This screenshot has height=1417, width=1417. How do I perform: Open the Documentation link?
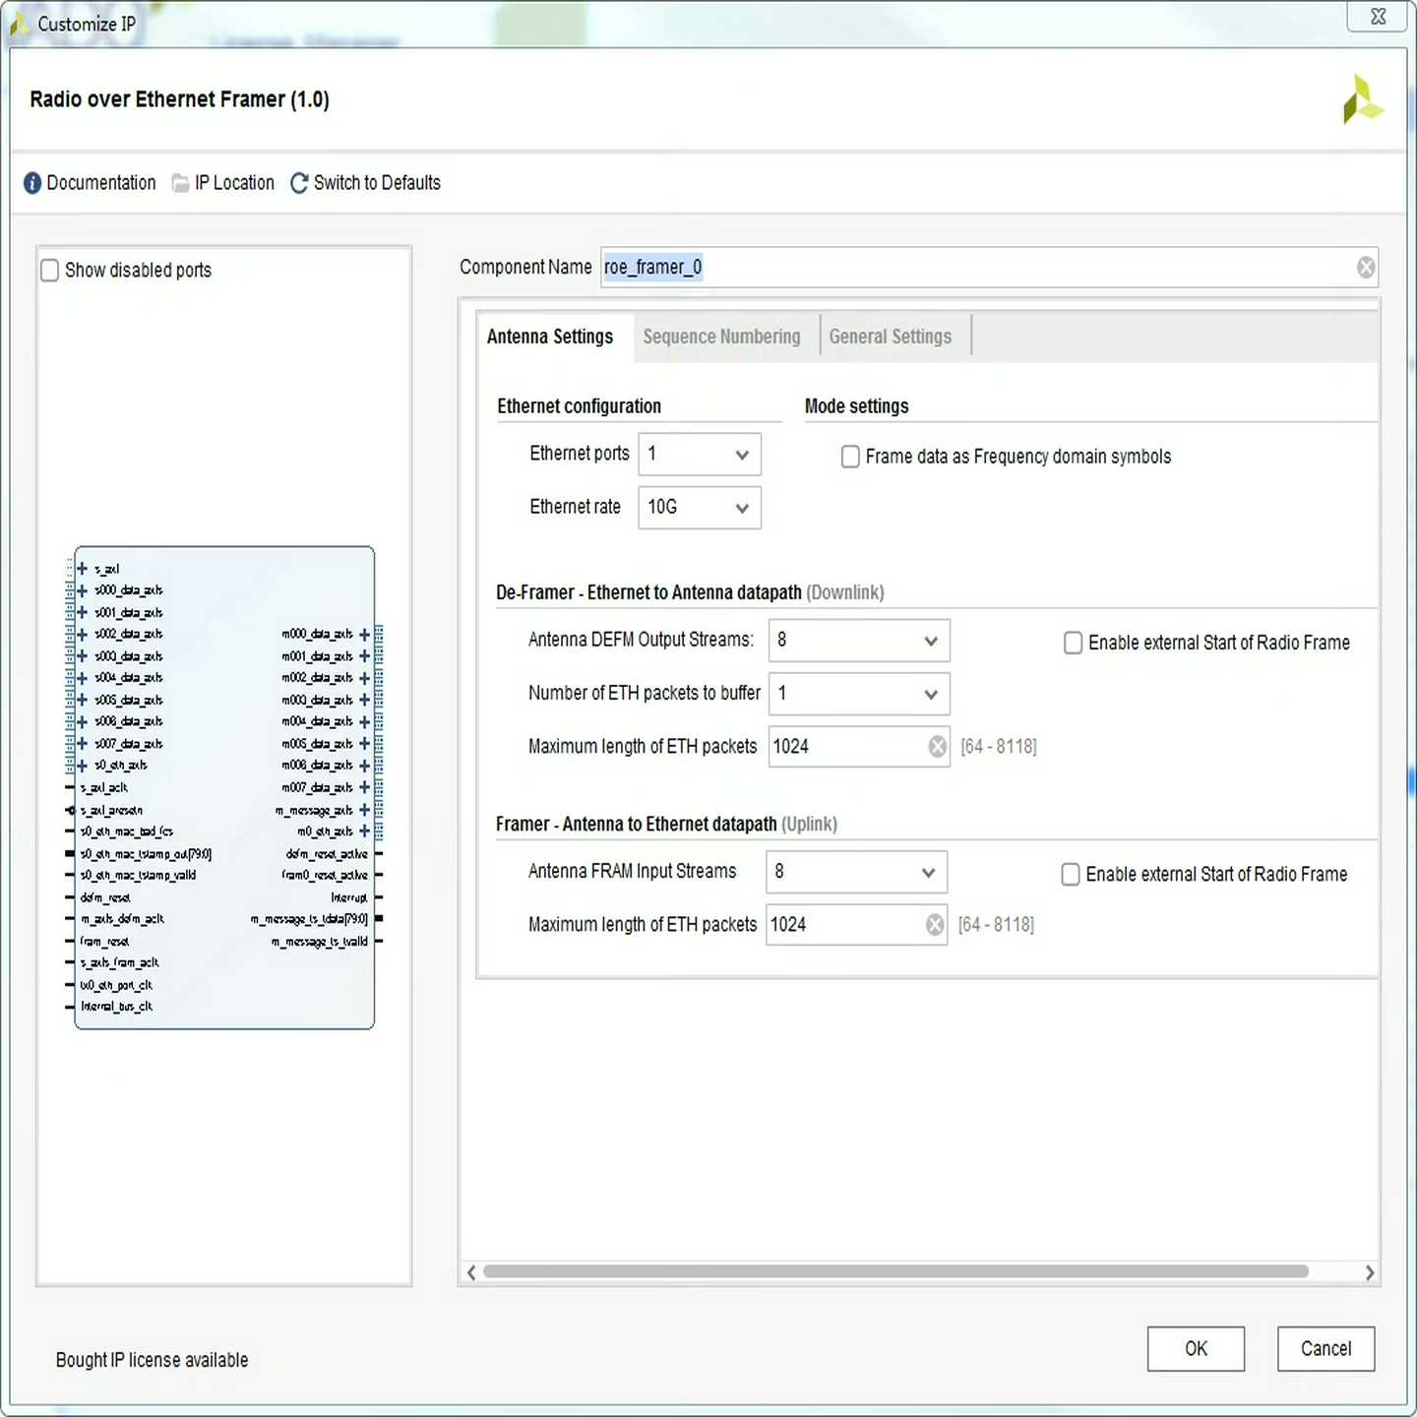(x=101, y=183)
